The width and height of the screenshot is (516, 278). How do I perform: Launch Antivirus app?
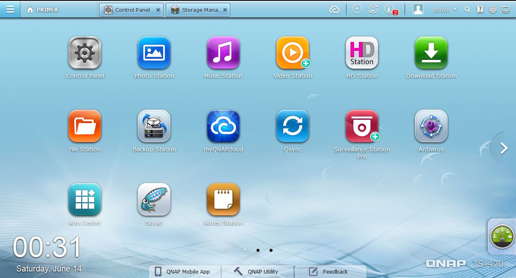pyautogui.click(x=431, y=126)
